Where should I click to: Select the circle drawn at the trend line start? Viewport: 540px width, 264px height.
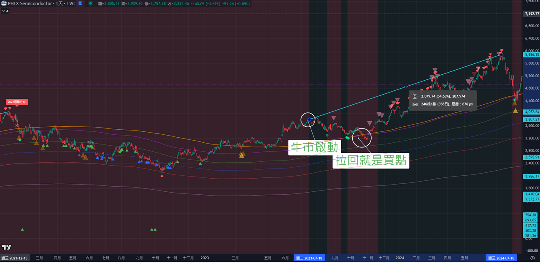(x=308, y=120)
